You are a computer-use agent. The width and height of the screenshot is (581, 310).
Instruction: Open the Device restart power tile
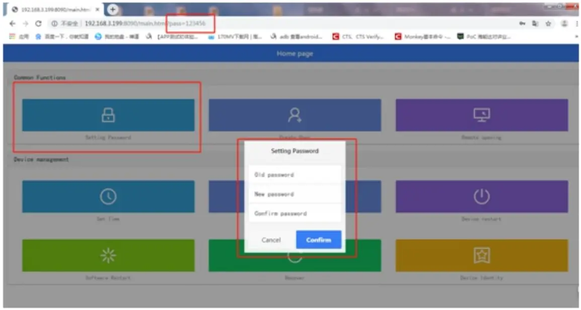point(482,196)
